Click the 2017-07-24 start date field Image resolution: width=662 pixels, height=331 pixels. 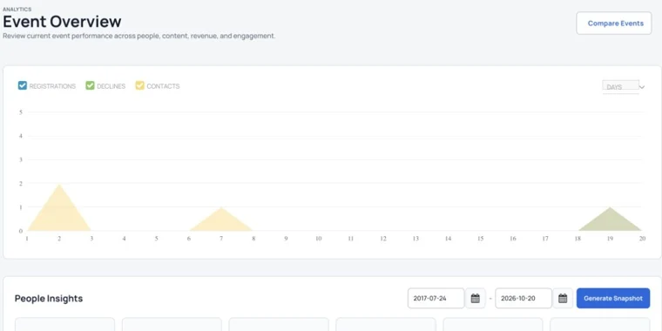[436, 299]
